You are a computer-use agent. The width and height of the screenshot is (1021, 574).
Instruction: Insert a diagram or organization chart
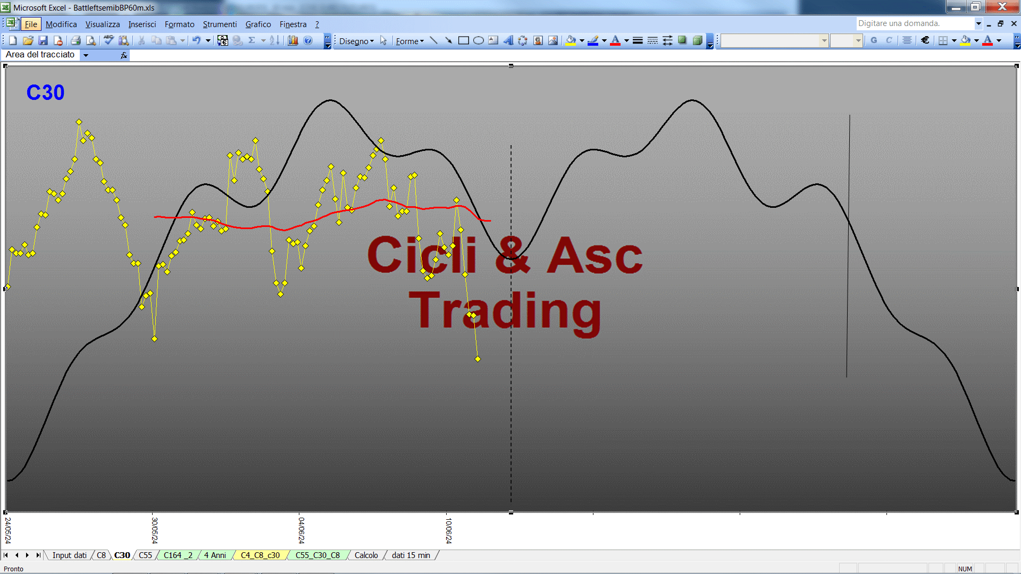click(523, 40)
